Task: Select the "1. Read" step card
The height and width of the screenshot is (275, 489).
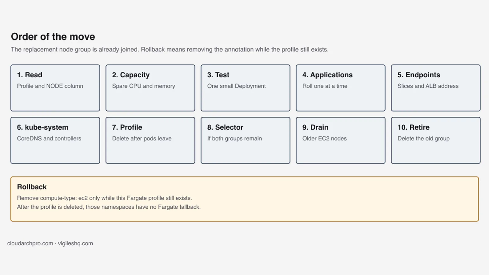Action: (55, 88)
